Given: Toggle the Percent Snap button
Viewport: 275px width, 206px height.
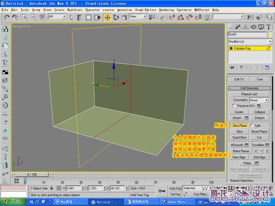Looking at the screenshot, I should coord(189,18).
